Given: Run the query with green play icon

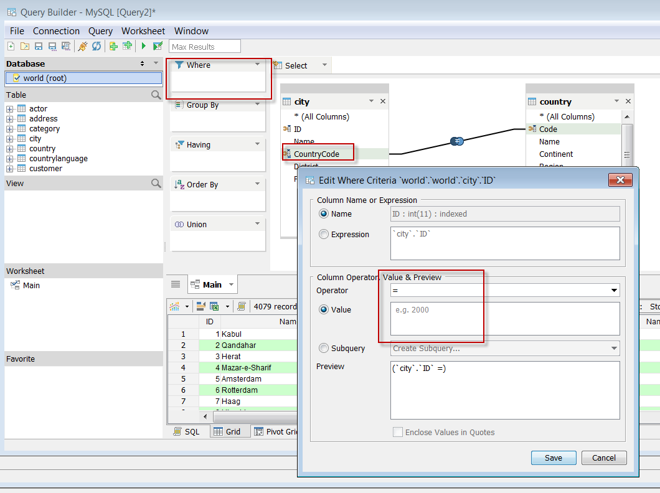Looking at the screenshot, I should pyautogui.click(x=143, y=46).
